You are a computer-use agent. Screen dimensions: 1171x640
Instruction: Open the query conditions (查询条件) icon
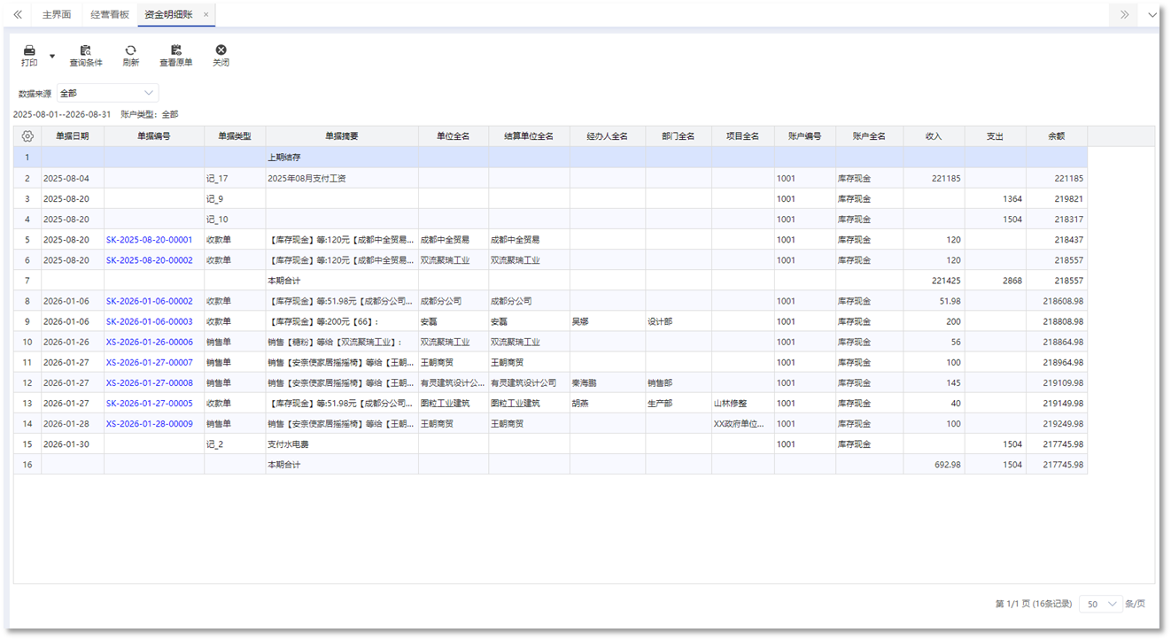point(86,51)
